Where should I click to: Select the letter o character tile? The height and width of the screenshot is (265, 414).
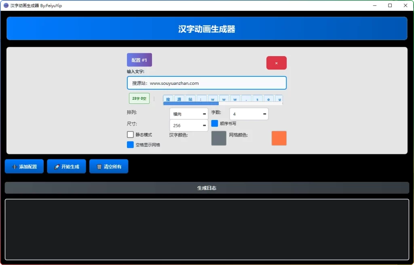pos(268,99)
